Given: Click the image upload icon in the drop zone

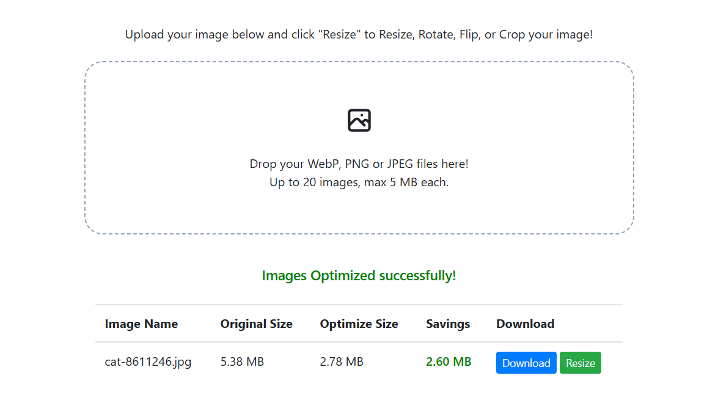Looking at the screenshot, I should [x=359, y=120].
